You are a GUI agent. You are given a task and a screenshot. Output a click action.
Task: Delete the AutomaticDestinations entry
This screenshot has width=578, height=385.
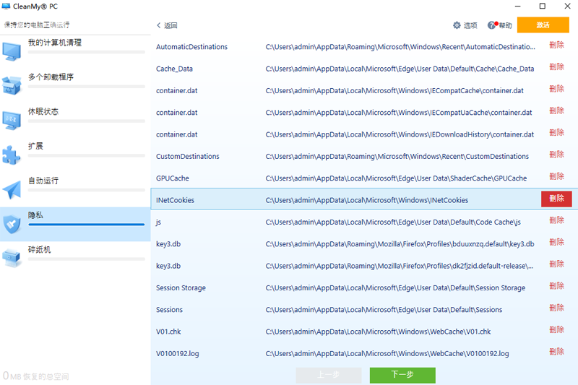pos(556,46)
